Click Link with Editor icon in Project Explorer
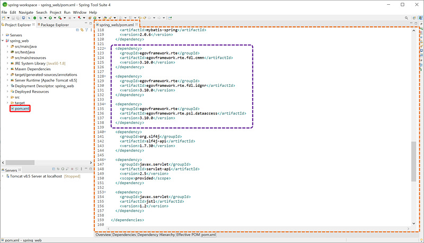424x243 pixels. pos(82,30)
